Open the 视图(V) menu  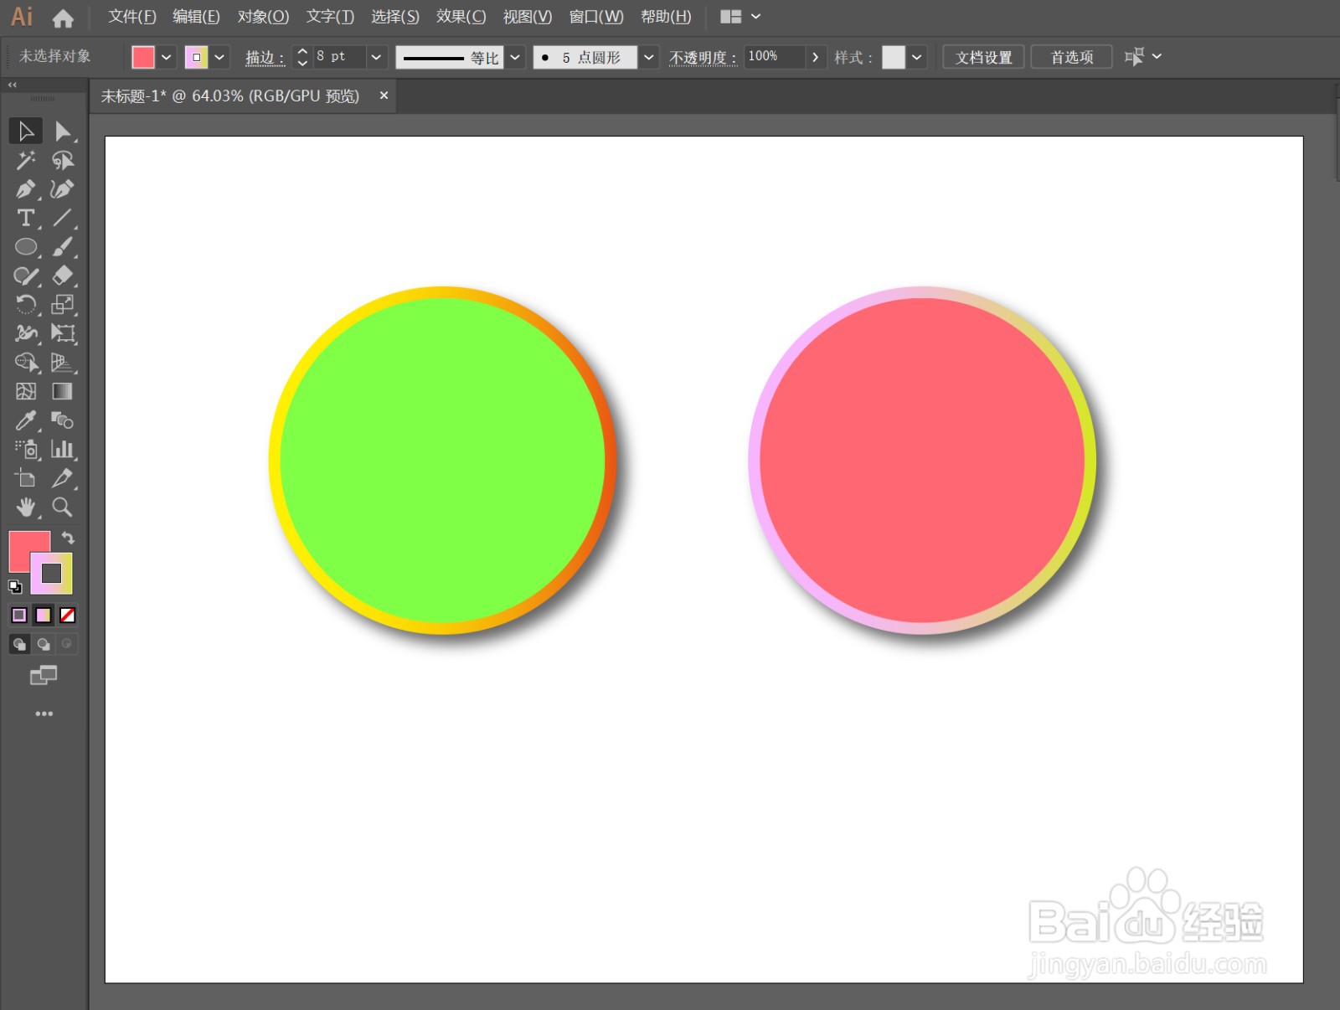coord(528,17)
